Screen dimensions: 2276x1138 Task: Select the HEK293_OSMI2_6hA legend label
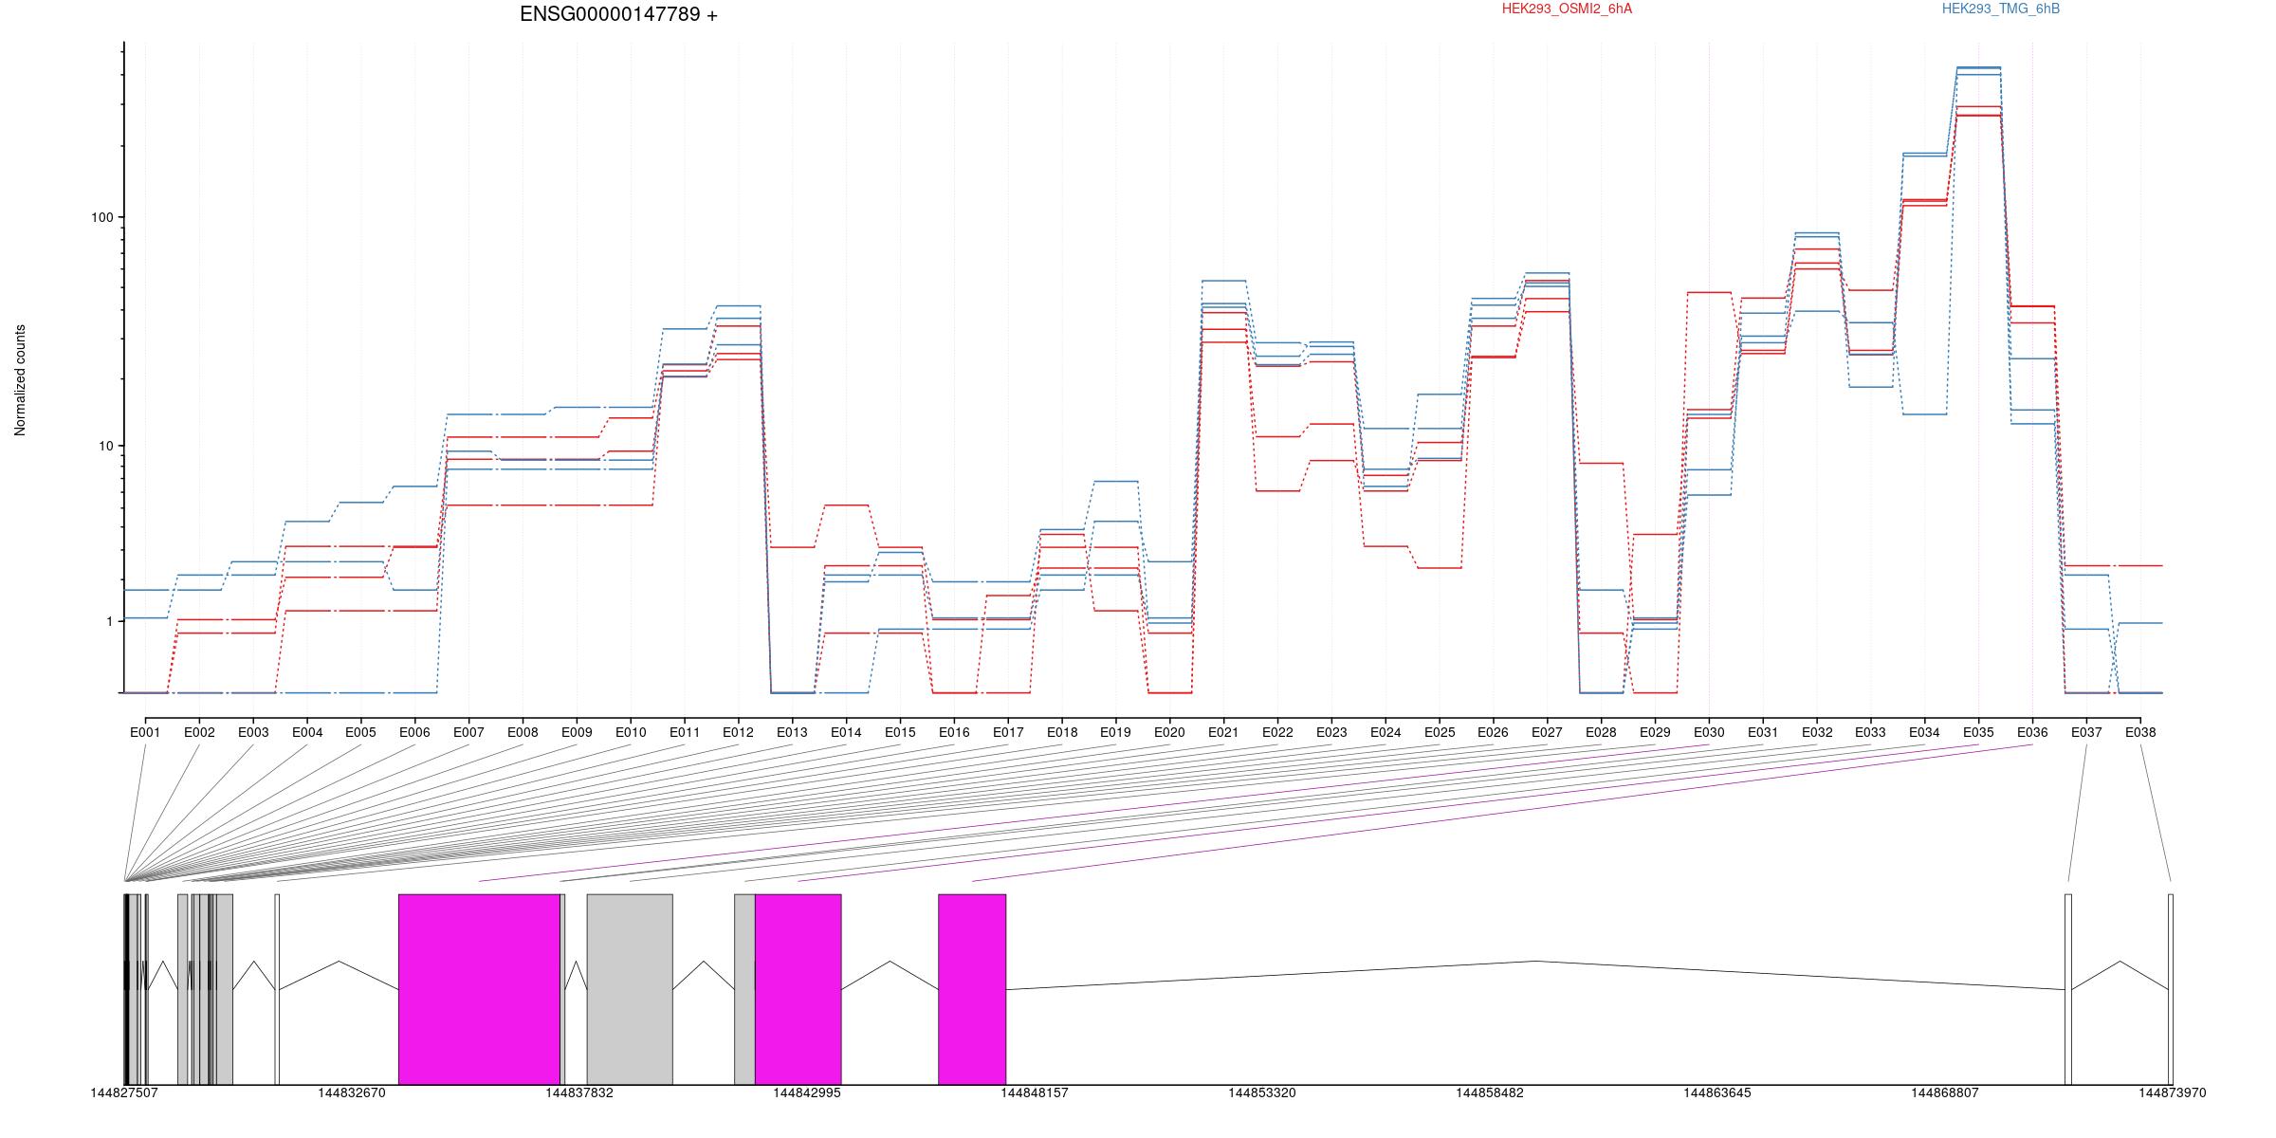tap(1567, 9)
